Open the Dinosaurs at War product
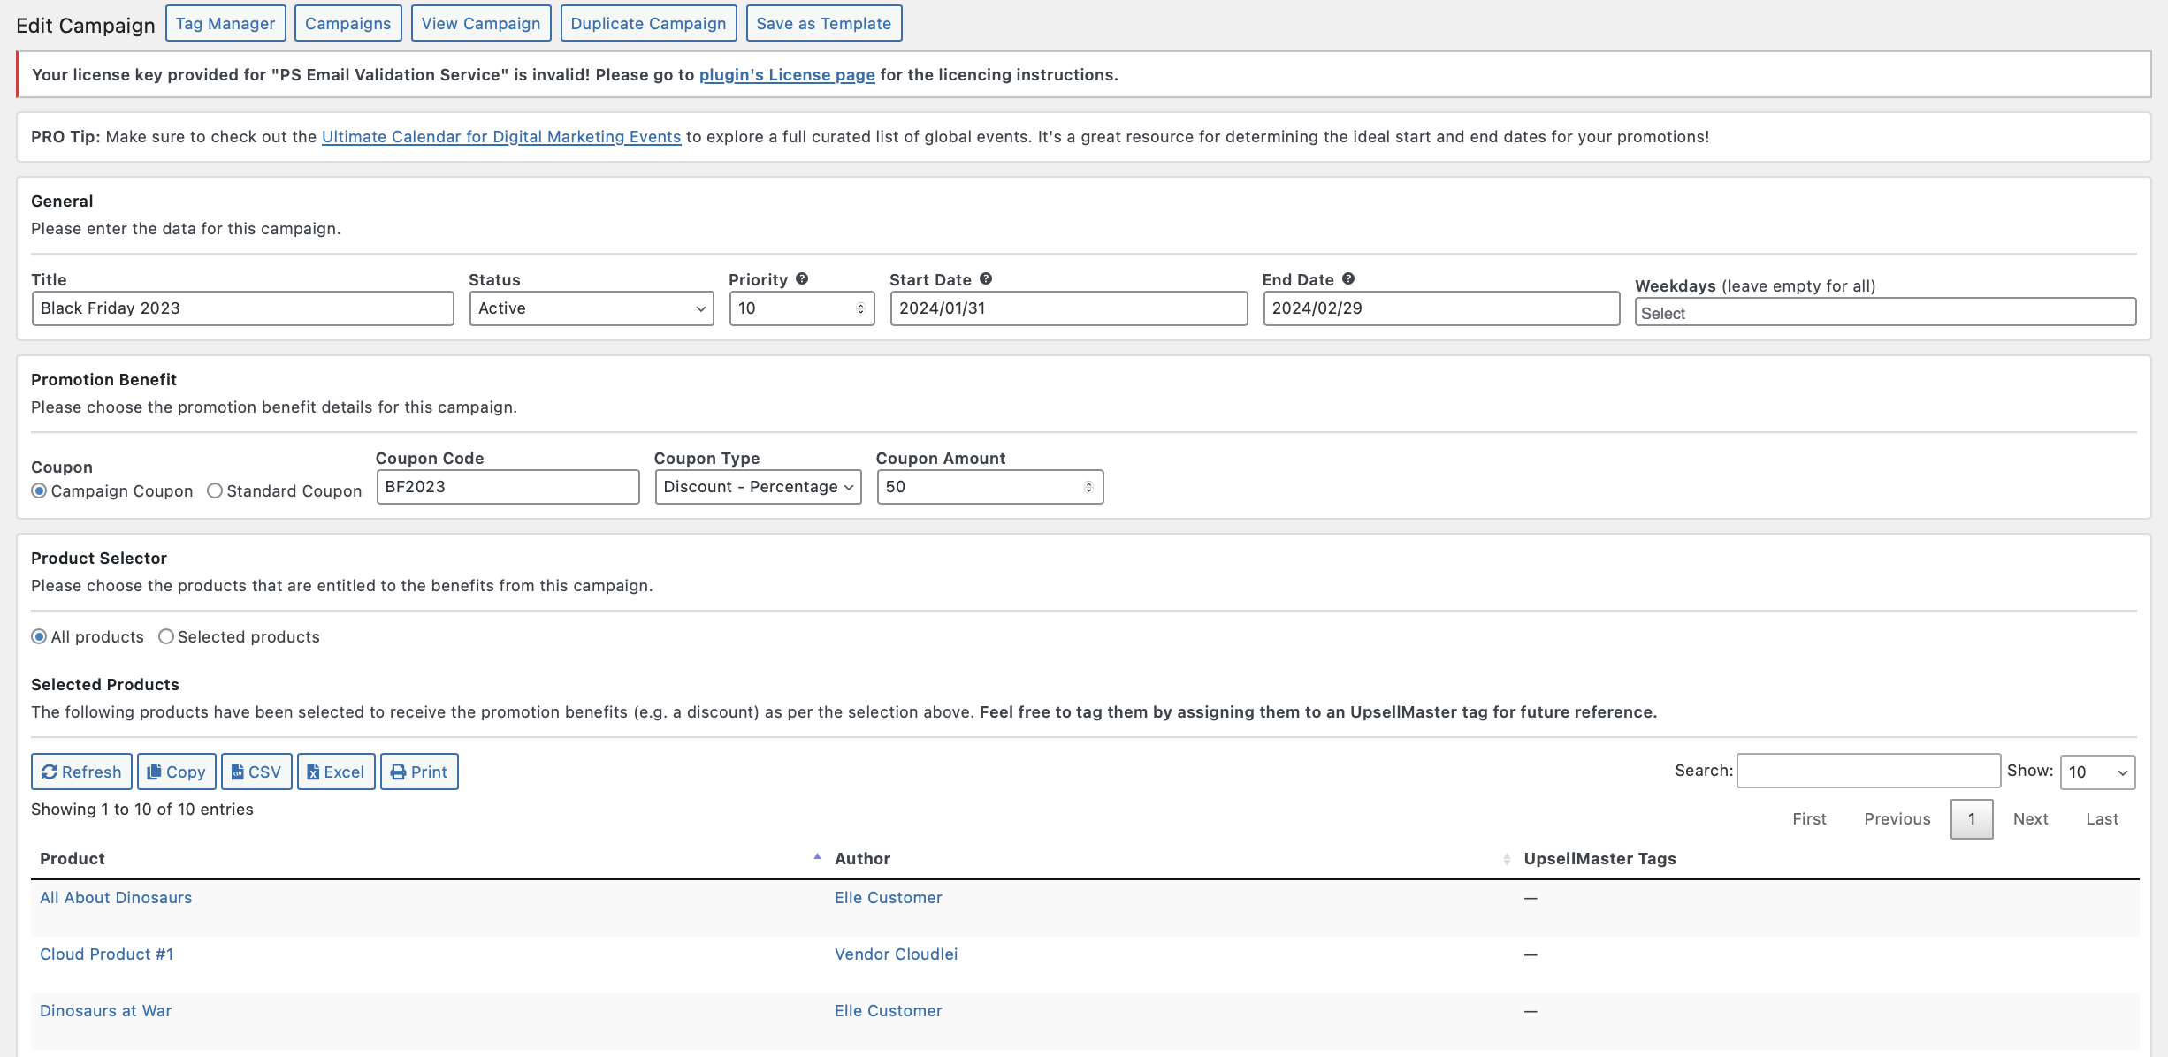 tap(105, 1011)
